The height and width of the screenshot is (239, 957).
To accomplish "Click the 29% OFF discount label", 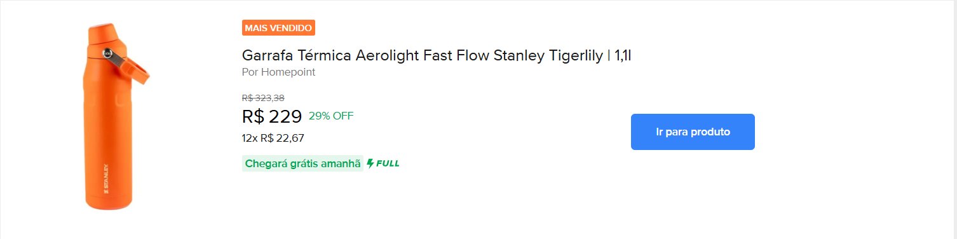I will pos(331,116).
